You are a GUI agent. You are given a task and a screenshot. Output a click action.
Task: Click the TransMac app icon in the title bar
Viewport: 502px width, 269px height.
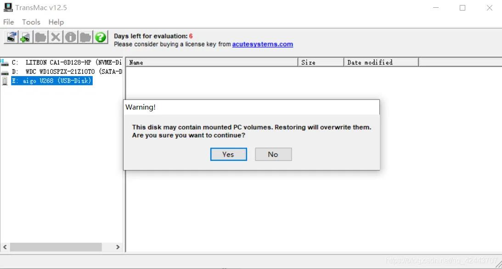pyautogui.click(x=8, y=7)
